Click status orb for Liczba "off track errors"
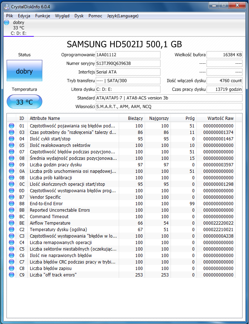This screenshot has width=249, height=324. click(12, 275)
